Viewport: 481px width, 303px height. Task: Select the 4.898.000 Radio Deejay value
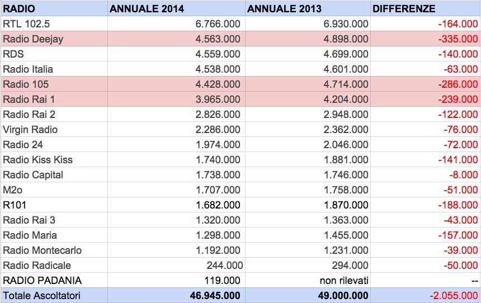pos(346,39)
